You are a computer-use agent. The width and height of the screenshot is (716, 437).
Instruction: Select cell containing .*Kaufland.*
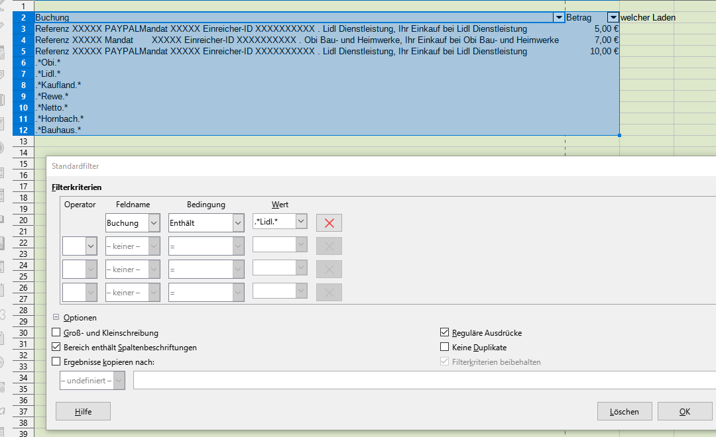click(300, 85)
